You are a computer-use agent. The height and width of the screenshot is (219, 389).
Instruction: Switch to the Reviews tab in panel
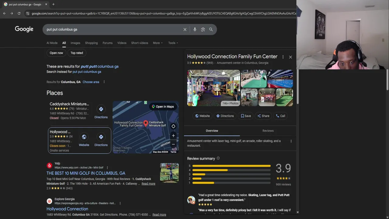click(268, 131)
